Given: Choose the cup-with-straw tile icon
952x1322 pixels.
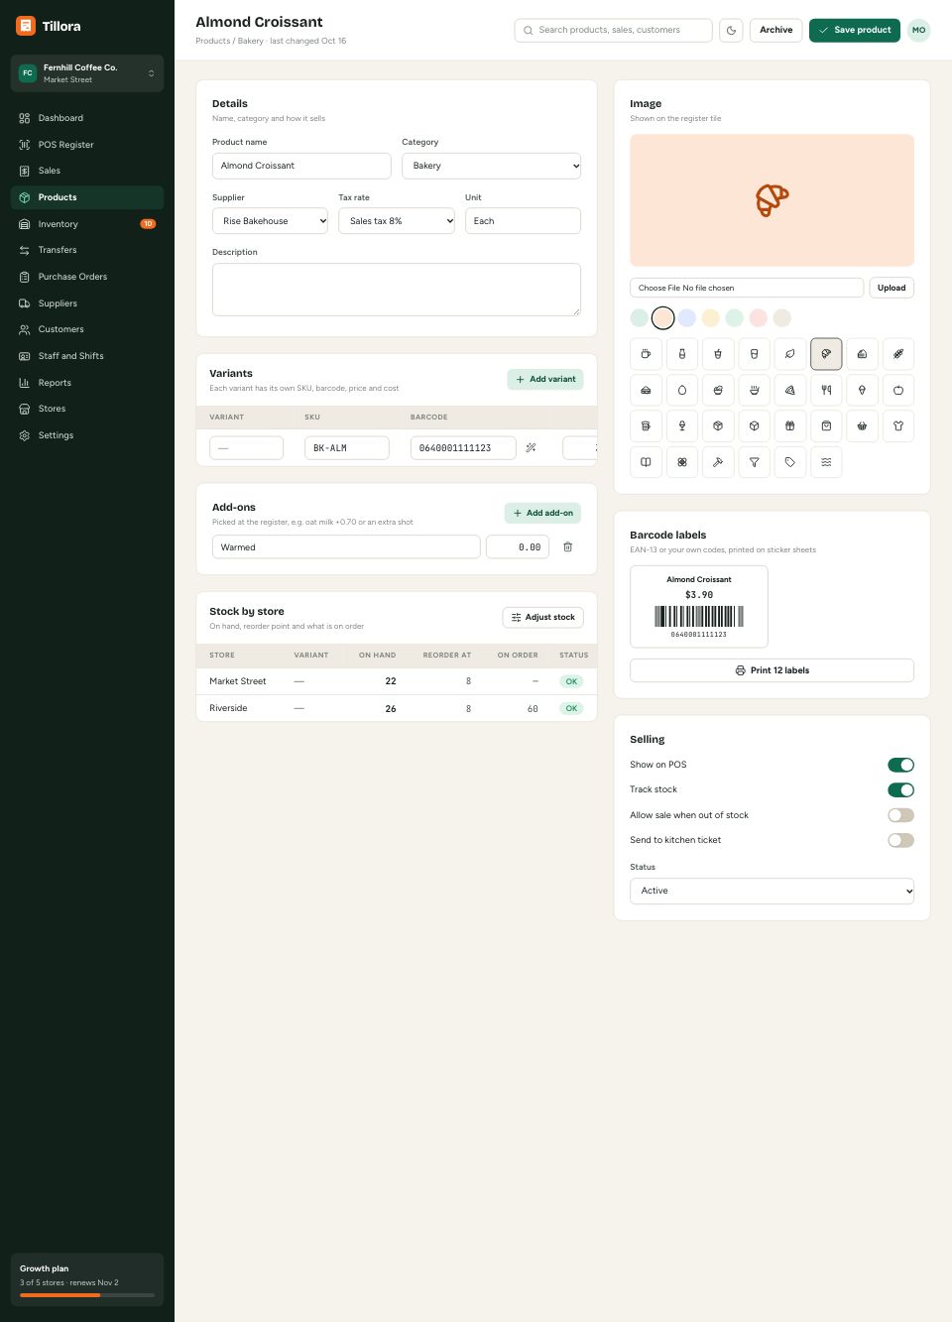Looking at the screenshot, I should (x=718, y=354).
